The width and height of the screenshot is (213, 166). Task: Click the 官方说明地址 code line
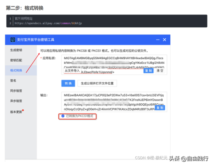click(x=23, y=19)
